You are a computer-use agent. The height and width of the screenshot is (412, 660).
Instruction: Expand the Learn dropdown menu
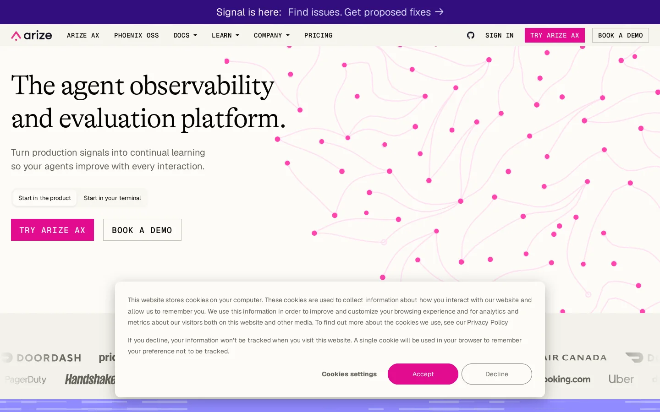pyautogui.click(x=225, y=35)
